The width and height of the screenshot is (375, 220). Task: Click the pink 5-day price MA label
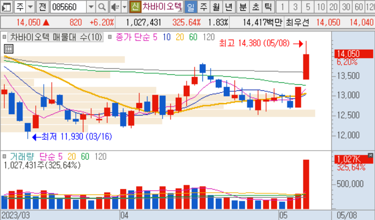155,37
